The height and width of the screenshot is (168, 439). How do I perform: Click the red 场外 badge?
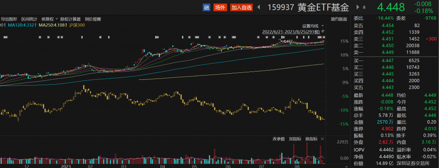coord(220,7)
